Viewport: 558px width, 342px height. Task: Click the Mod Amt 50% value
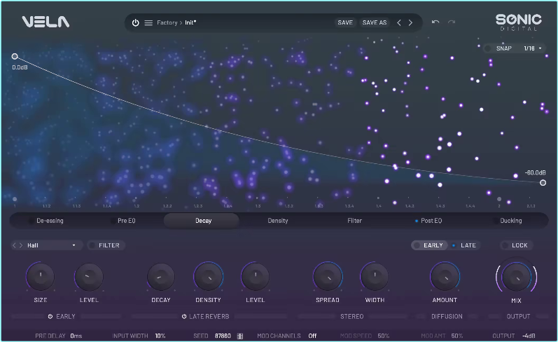pos(457,336)
